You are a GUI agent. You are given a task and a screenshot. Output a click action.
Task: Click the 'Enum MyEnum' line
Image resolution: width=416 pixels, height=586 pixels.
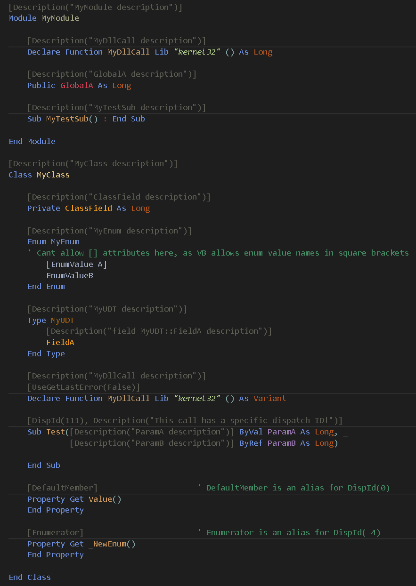pos(53,242)
